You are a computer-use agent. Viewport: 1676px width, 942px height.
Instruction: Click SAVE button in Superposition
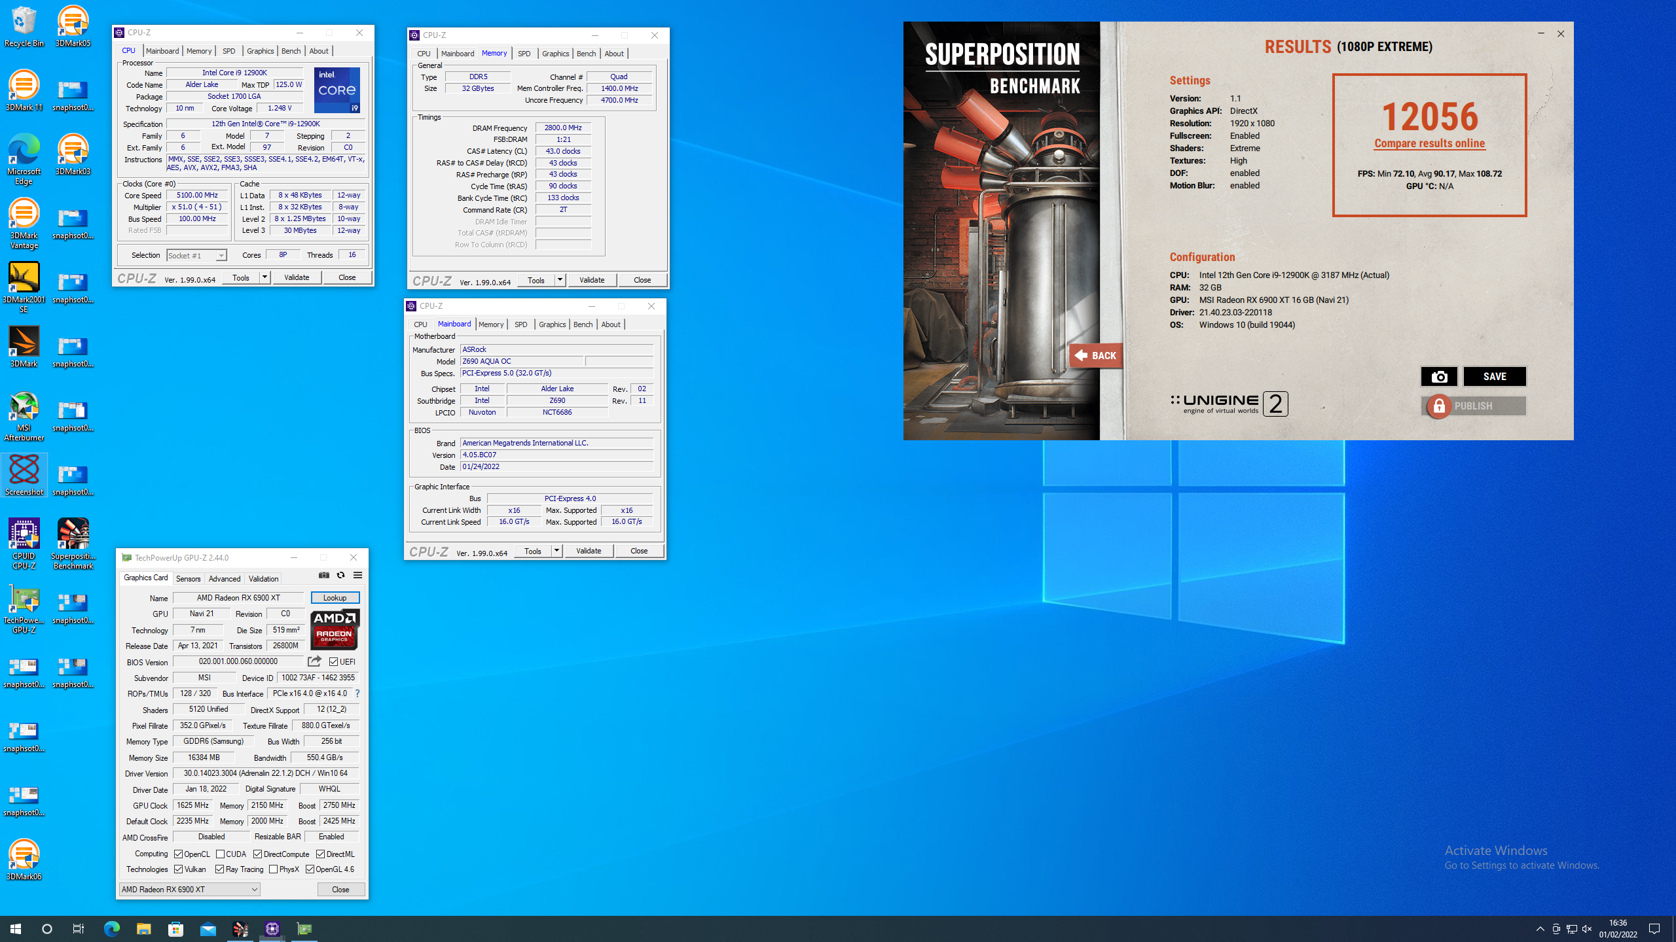[x=1495, y=376]
